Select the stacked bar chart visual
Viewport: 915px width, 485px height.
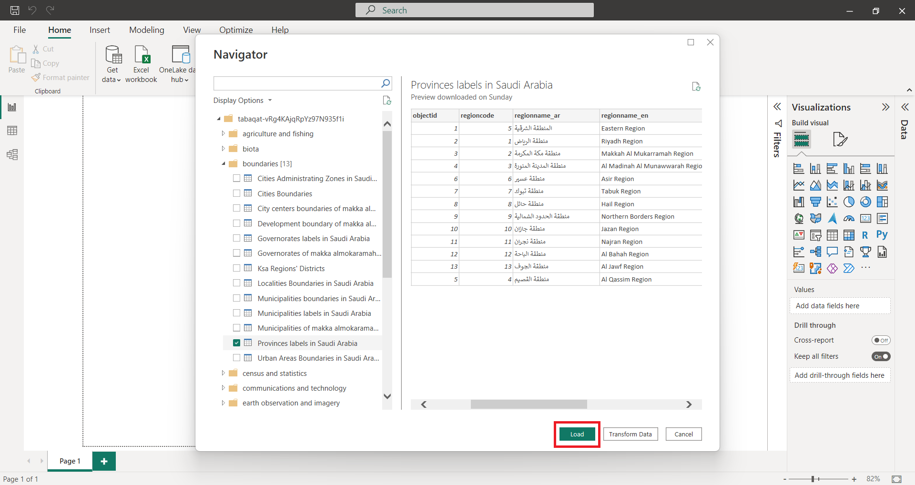coord(799,169)
